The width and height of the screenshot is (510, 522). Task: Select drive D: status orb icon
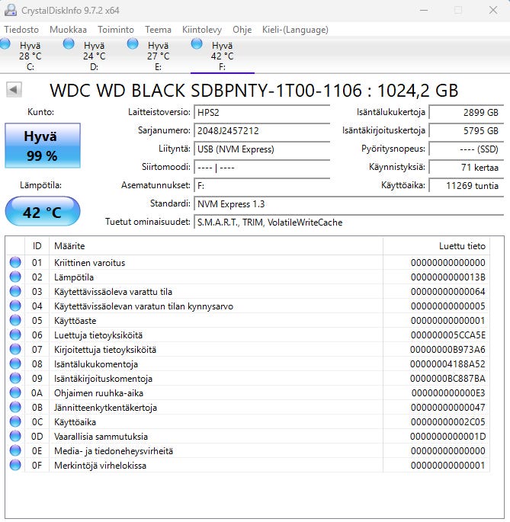[x=69, y=44]
